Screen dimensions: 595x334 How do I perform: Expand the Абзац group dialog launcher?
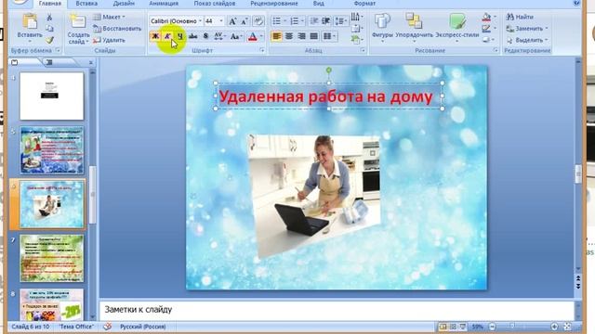pos(363,50)
